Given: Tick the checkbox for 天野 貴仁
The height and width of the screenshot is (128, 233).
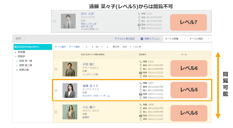Looking at the screenshot, I should point(56,69).
